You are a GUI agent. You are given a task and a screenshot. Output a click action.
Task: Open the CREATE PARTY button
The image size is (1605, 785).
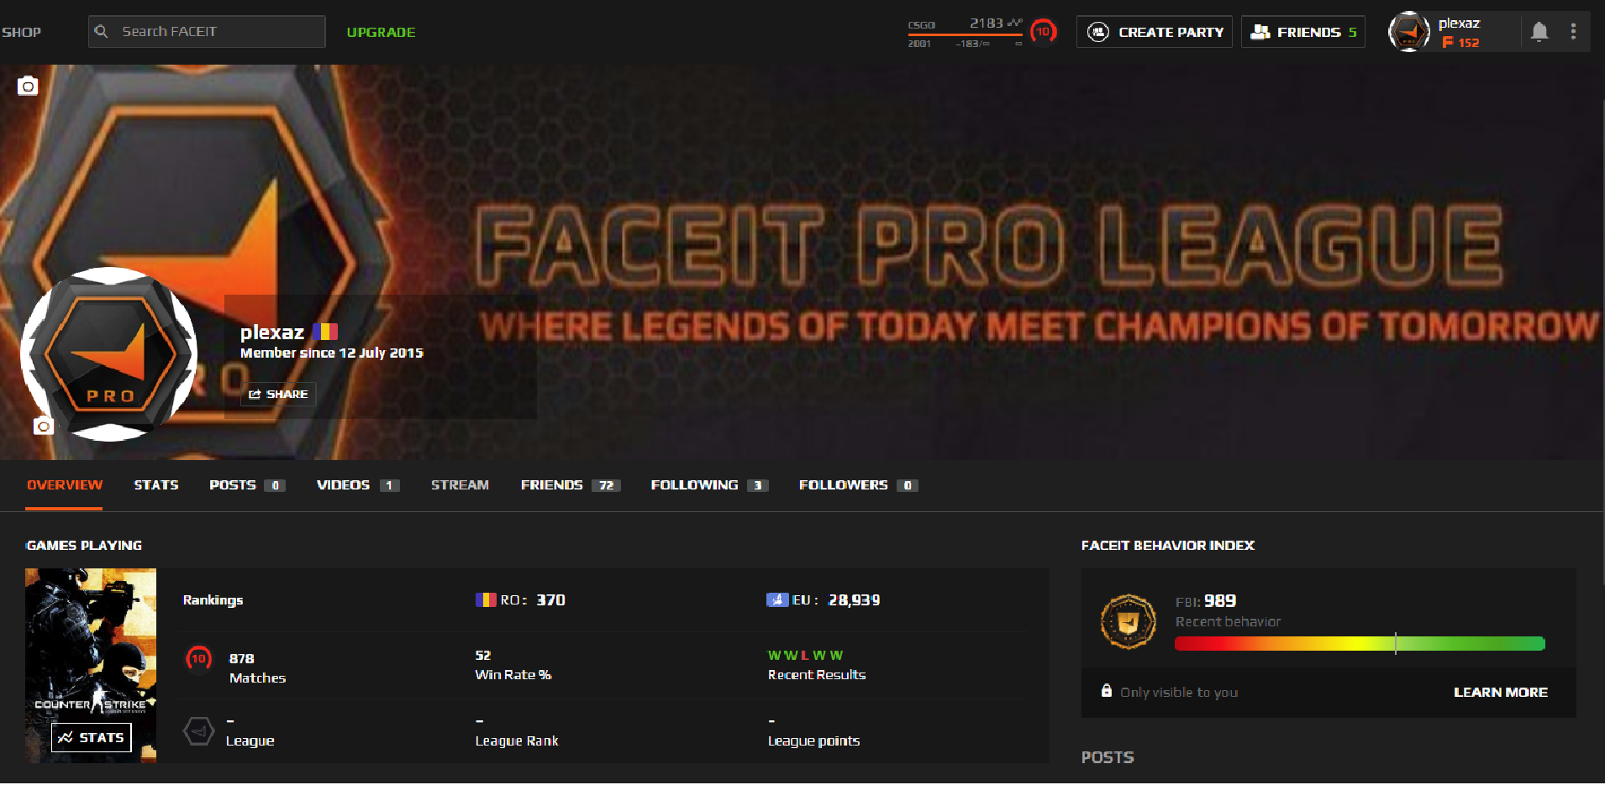tap(1154, 32)
